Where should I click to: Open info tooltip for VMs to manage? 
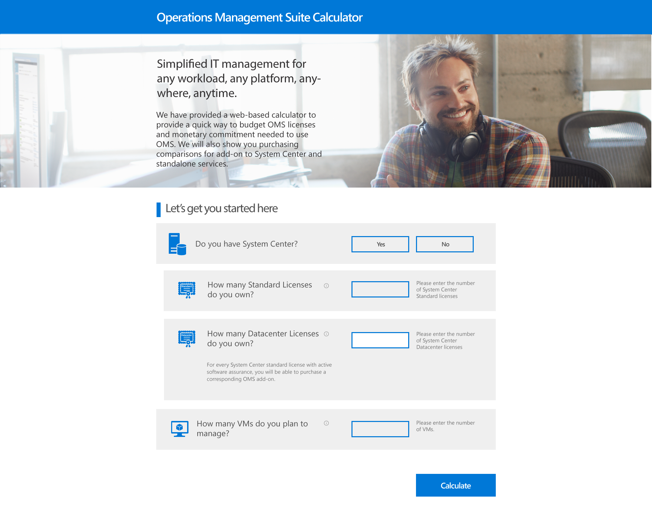pos(326,423)
